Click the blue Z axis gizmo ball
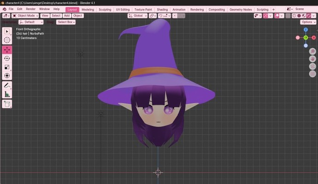The width and height of the screenshot is (318, 184). [306, 30]
